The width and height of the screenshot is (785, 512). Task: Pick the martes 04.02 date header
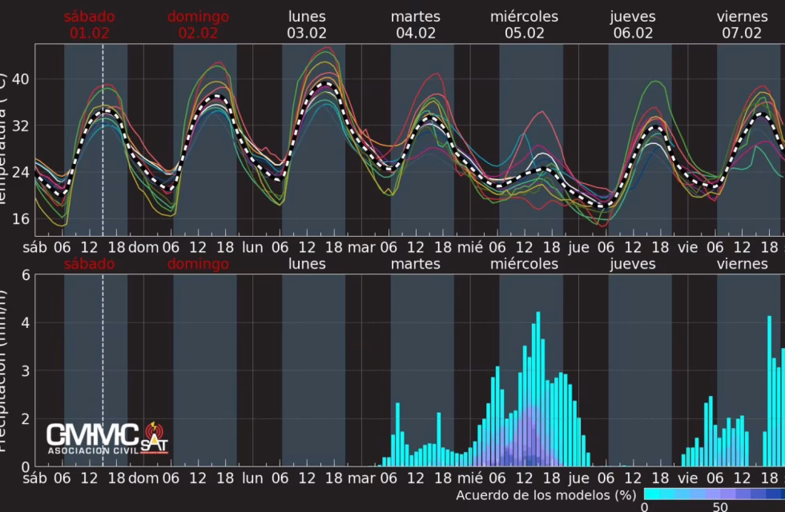pyautogui.click(x=415, y=25)
